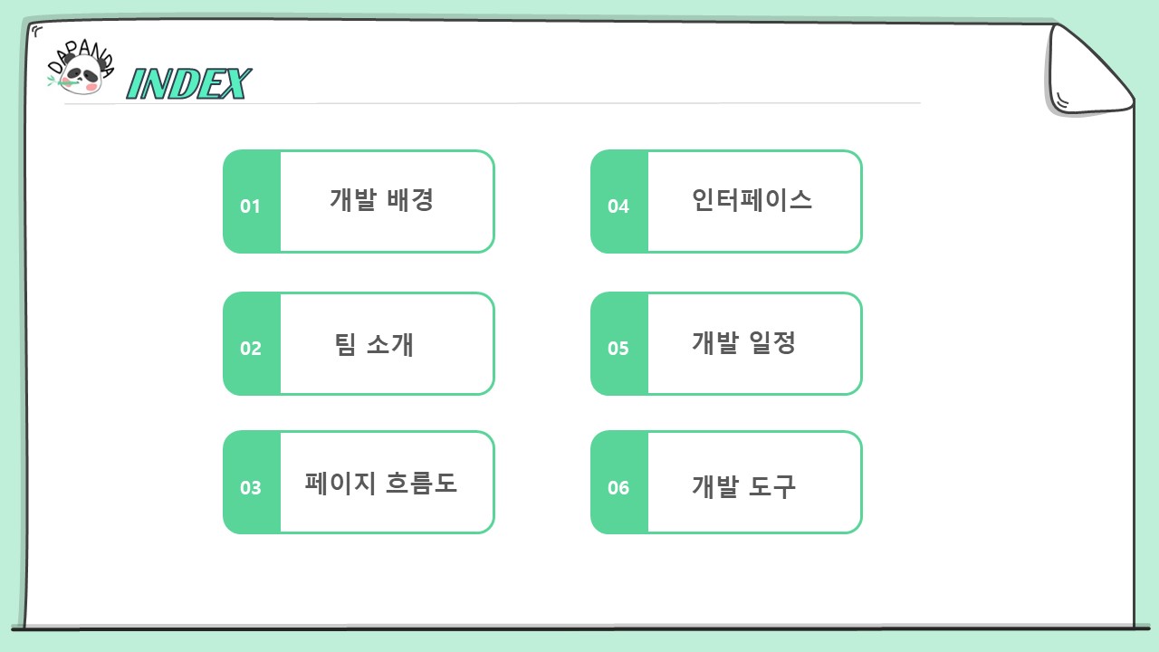Select the green 05 number block
The width and height of the screenshot is (1159, 652).
(618, 343)
